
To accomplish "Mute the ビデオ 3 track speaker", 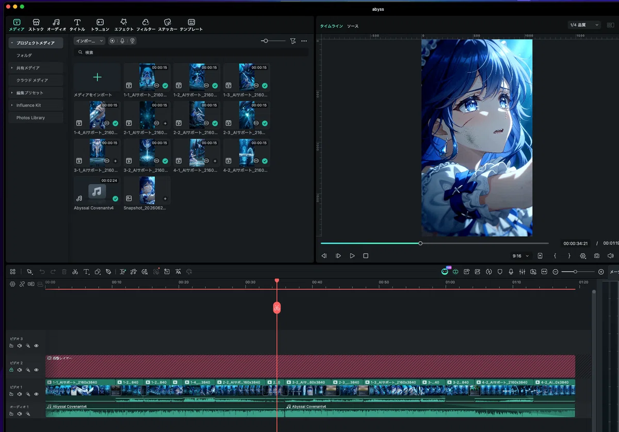I will coord(20,346).
